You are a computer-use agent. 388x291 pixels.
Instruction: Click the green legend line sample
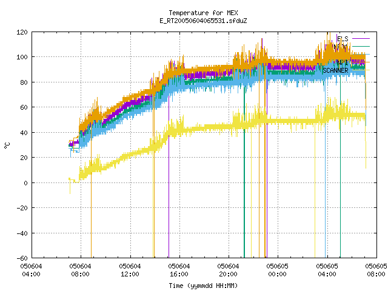pyautogui.click(x=361, y=46)
